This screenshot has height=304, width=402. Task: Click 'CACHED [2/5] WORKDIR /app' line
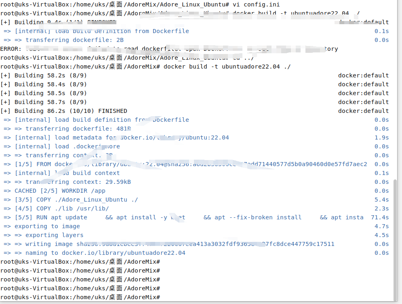(55, 191)
